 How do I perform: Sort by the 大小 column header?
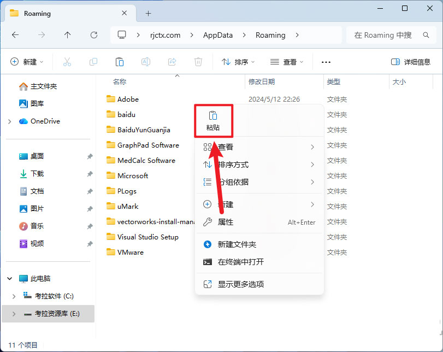pos(399,81)
